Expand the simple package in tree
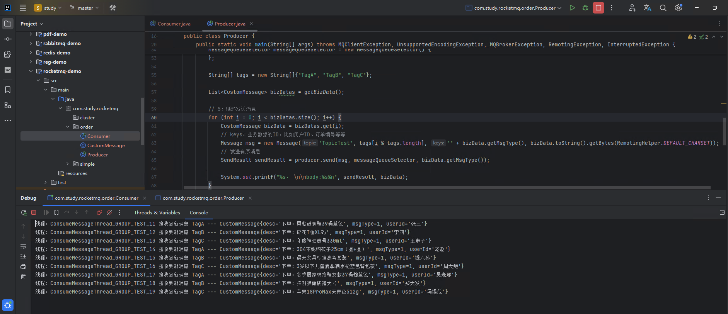This screenshot has height=314, width=728. 68,164
